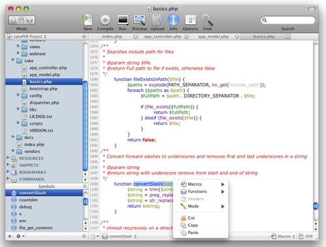Open Functions submenu in context menu
This screenshot has height=247, width=326.
[x=201, y=192]
